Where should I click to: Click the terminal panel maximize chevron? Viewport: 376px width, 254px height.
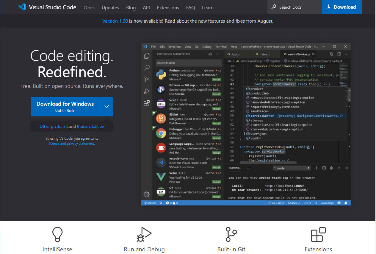point(339,168)
